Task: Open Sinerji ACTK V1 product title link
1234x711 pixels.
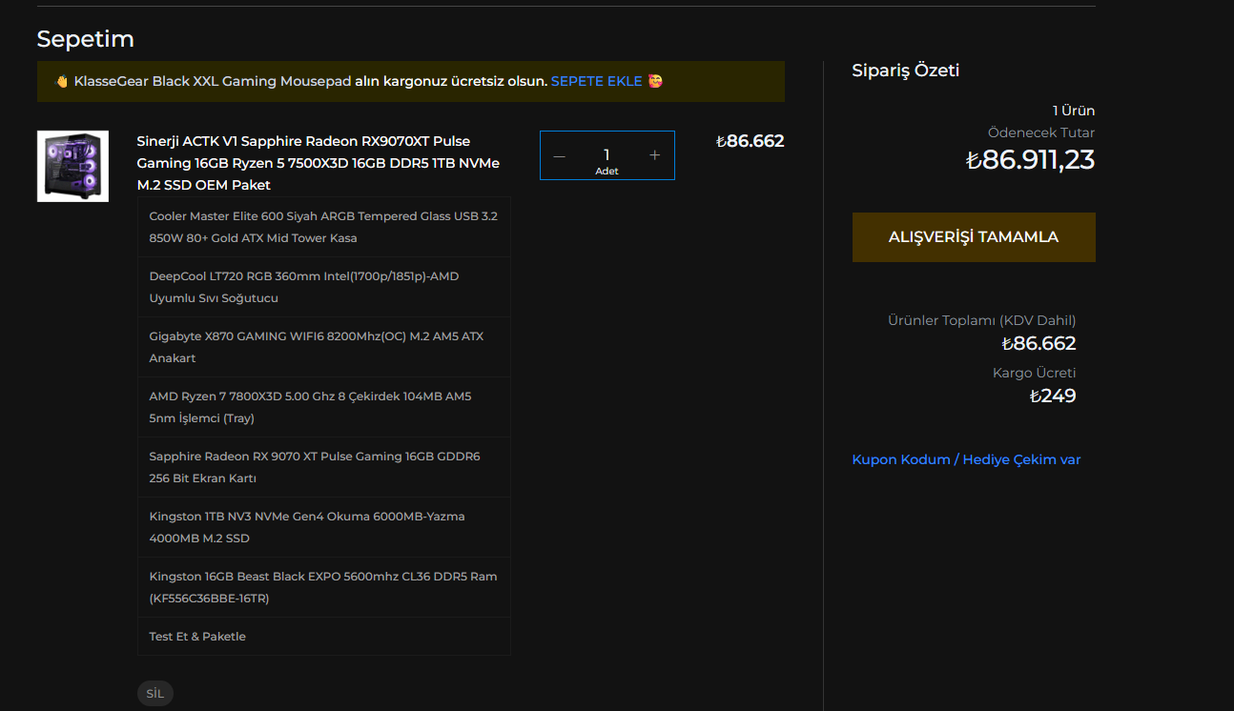Action: pyautogui.click(x=319, y=163)
